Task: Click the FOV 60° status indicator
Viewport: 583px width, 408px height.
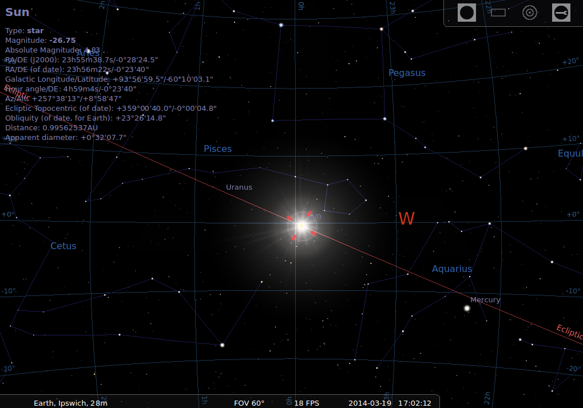Action: coord(249,403)
